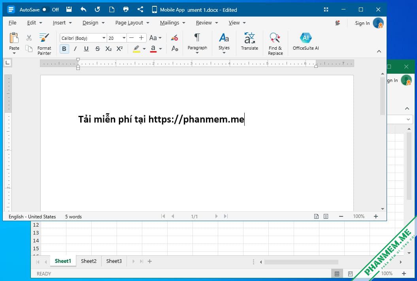
Task: Decrease font size with minus button
Action: (131, 38)
